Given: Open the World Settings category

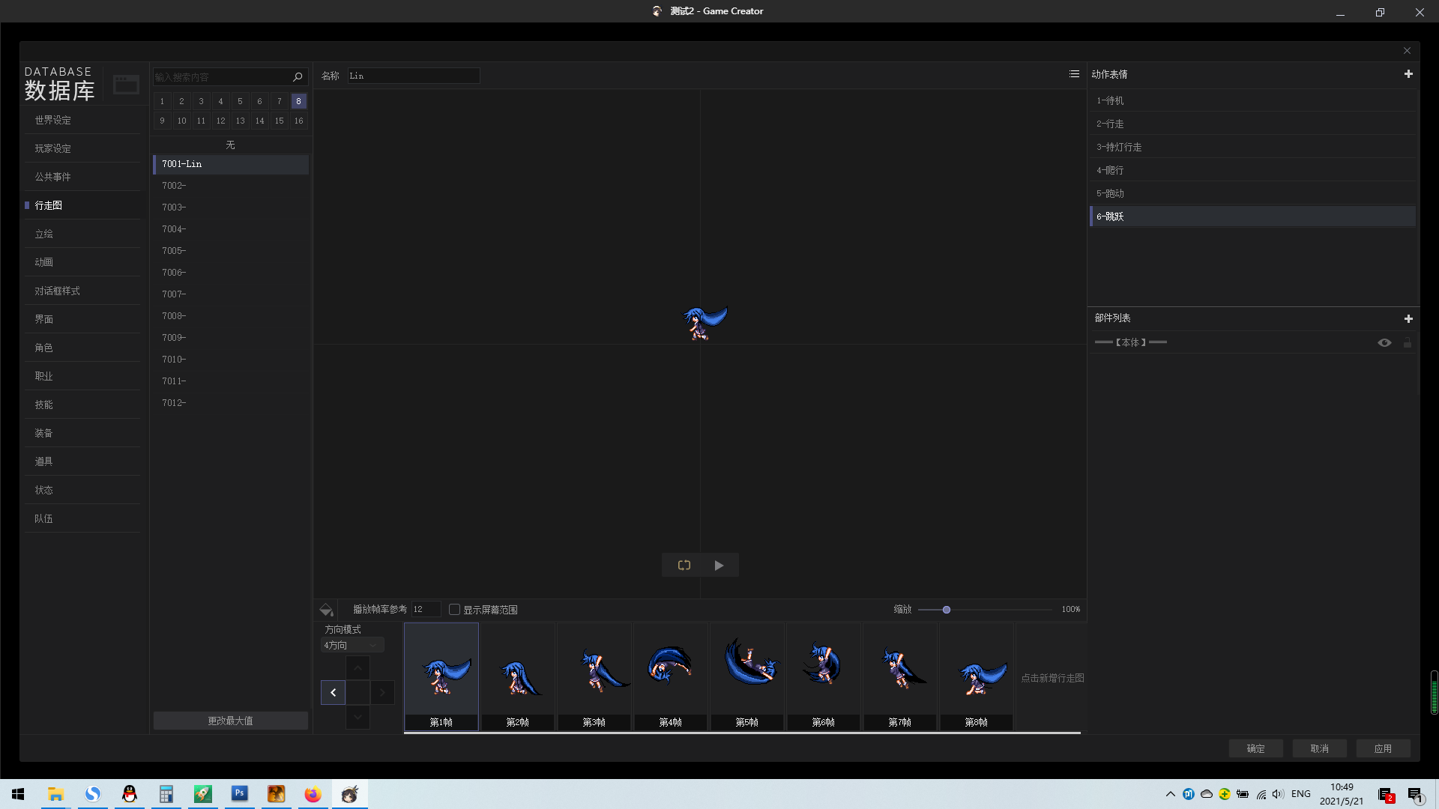Looking at the screenshot, I should tap(82, 120).
